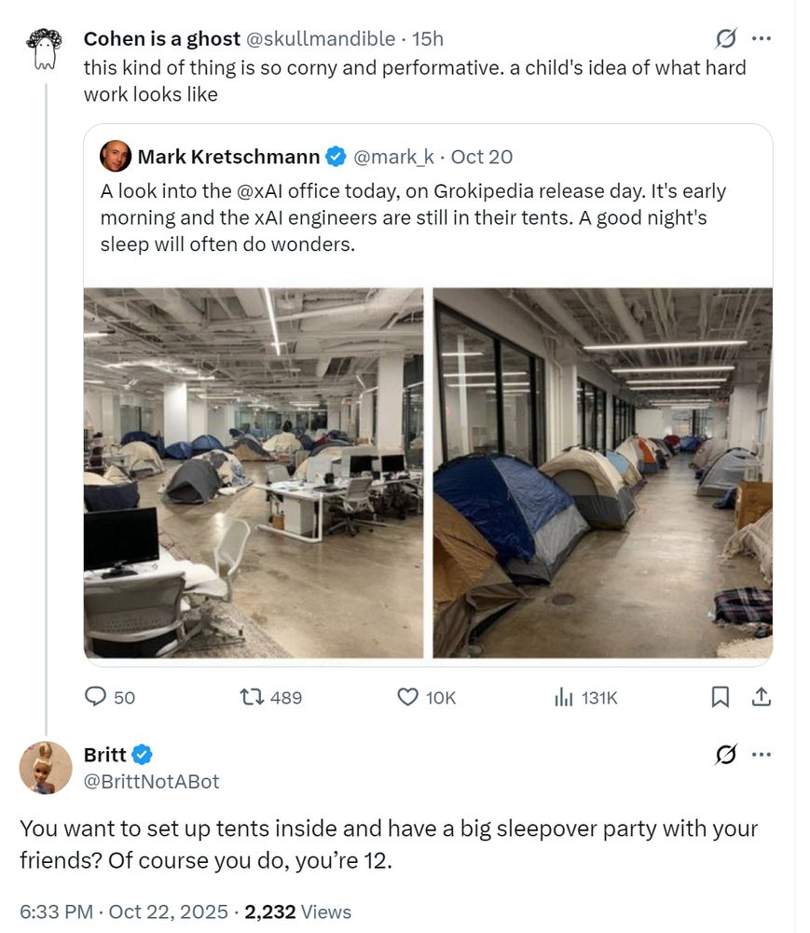
Task: Like the tweet with 10K likes
Action: pyautogui.click(x=407, y=697)
